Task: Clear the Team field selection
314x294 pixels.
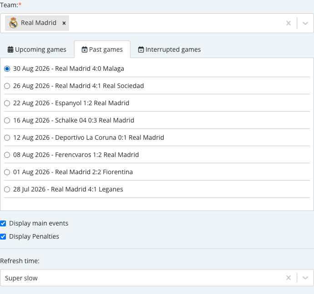Action: pos(289,23)
